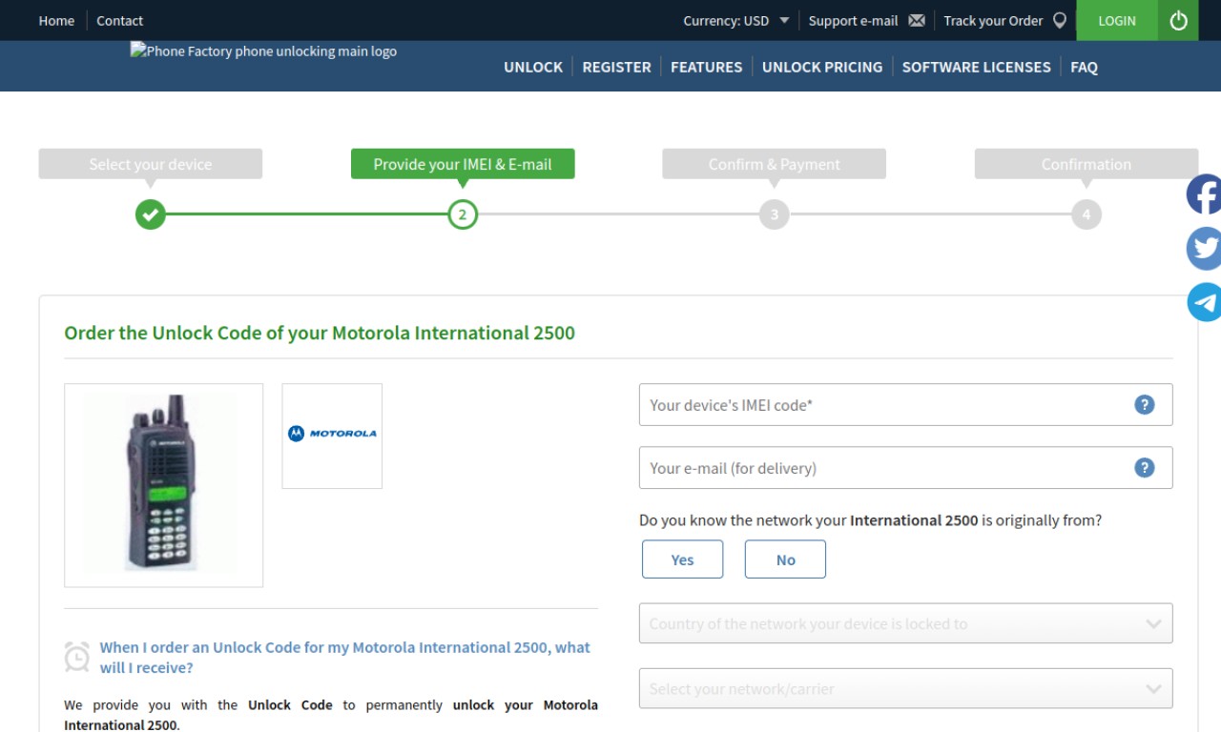The width and height of the screenshot is (1221, 732).
Task: Open the FEATURES menu item
Action: click(x=706, y=67)
